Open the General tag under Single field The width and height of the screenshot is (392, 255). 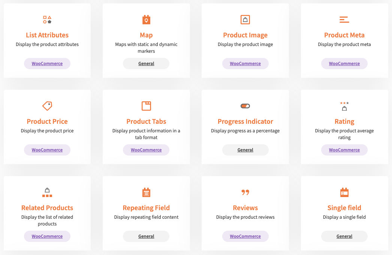tap(344, 236)
